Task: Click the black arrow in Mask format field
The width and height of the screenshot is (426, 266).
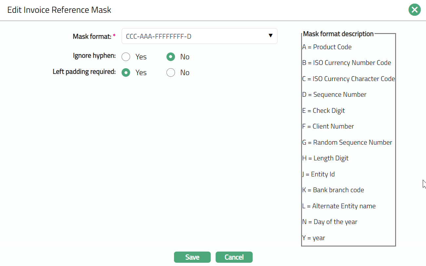Action: 270,36
